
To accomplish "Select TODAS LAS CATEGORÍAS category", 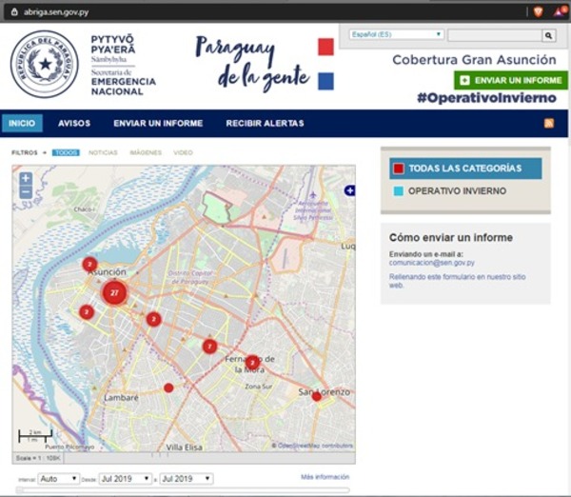I will point(465,169).
